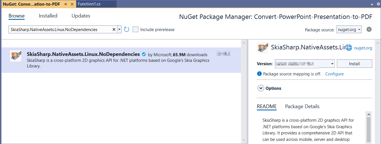Select the SkiaSharp.NativeAssets.Linux.NoDependencies result

(121, 60)
